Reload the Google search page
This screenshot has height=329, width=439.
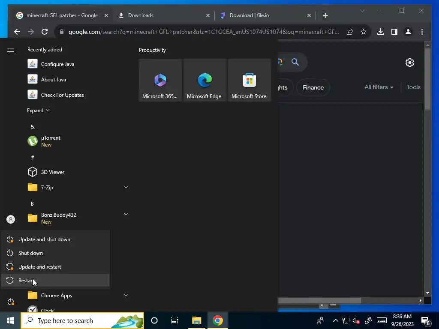pyautogui.click(x=45, y=32)
